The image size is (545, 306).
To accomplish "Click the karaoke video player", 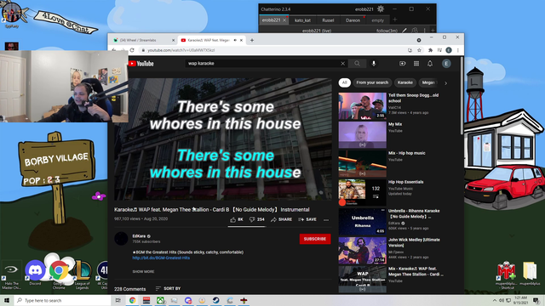I will click(x=223, y=139).
